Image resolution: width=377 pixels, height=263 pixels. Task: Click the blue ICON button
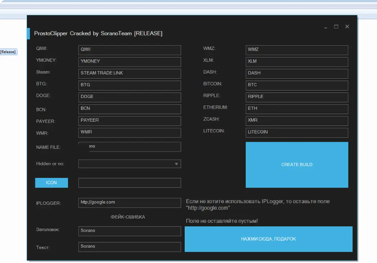tap(51, 182)
